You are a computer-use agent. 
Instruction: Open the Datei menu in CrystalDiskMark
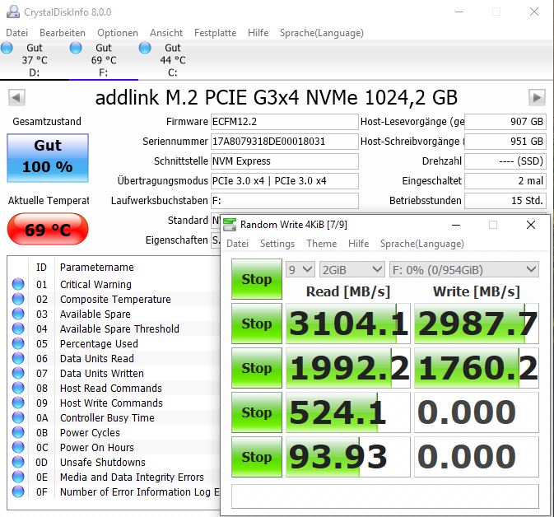[237, 244]
